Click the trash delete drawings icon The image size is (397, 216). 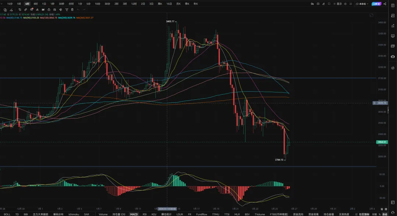click(x=72, y=10)
